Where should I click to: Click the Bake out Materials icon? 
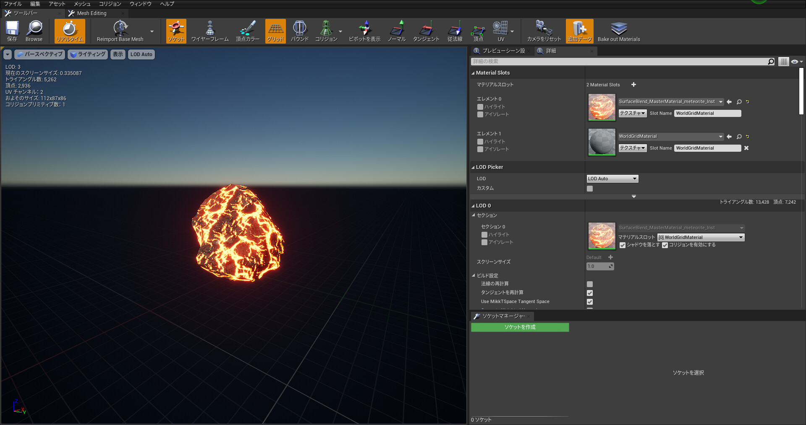pos(618,31)
